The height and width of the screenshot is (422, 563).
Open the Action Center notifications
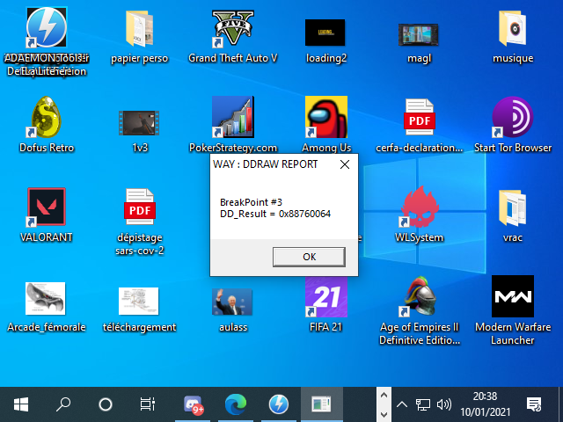click(x=534, y=404)
